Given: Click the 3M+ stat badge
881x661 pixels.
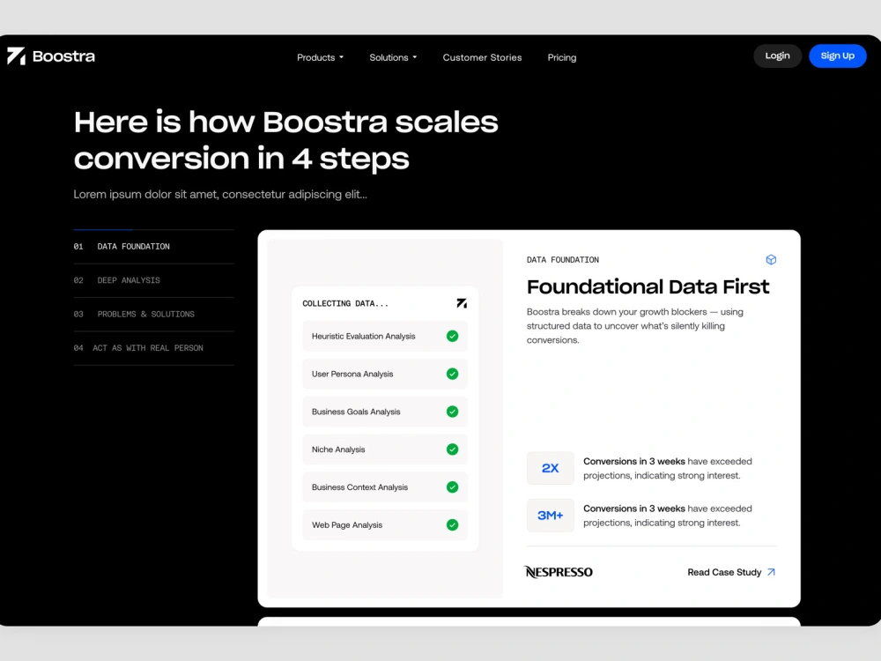Looking at the screenshot, I should [550, 516].
